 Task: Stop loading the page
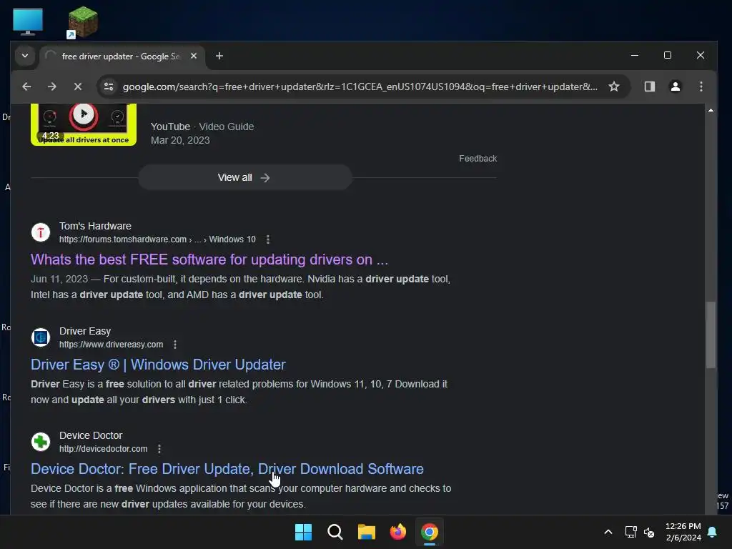click(x=78, y=86)
